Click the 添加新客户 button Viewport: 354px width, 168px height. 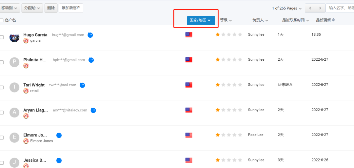pos(71,8)
